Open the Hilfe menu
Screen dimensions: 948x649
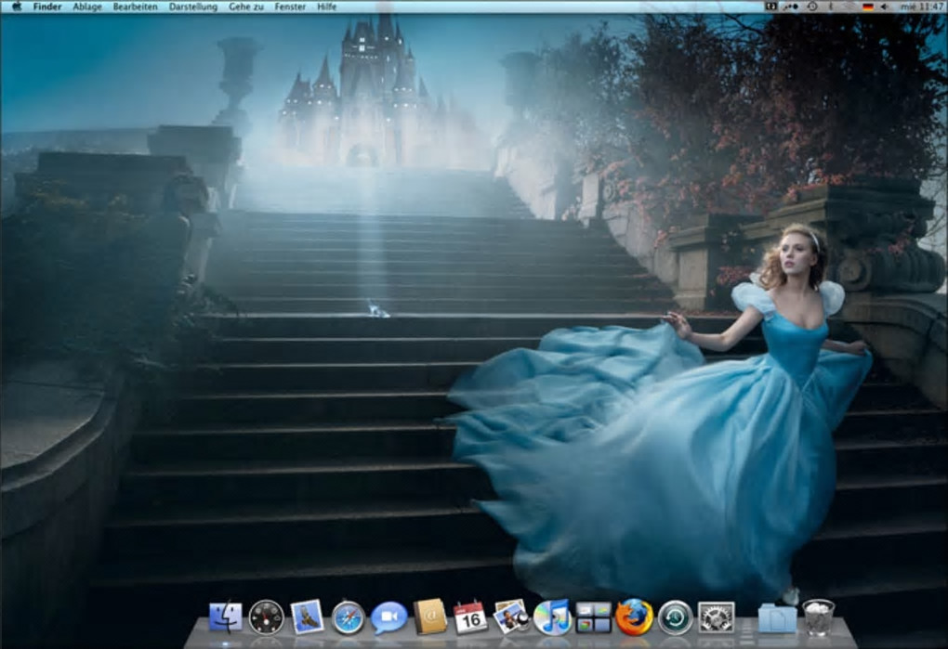tap(326, 6)
